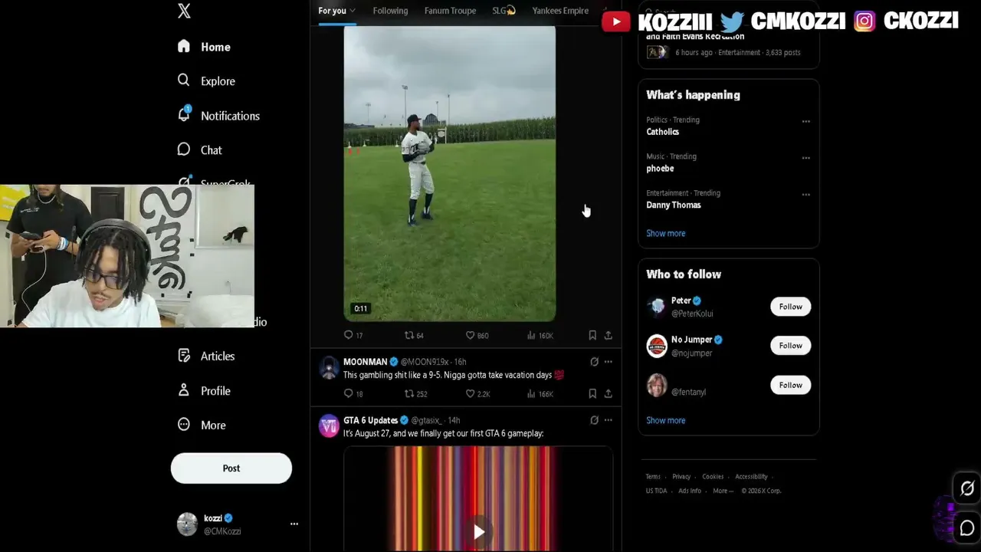
Task: Show more suggestions under Who to follow
Action: pos(665,420)
